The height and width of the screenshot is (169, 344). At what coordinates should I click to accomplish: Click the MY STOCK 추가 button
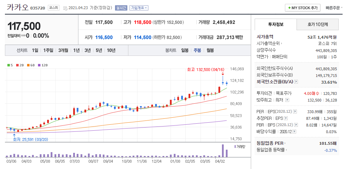(302, 8)
